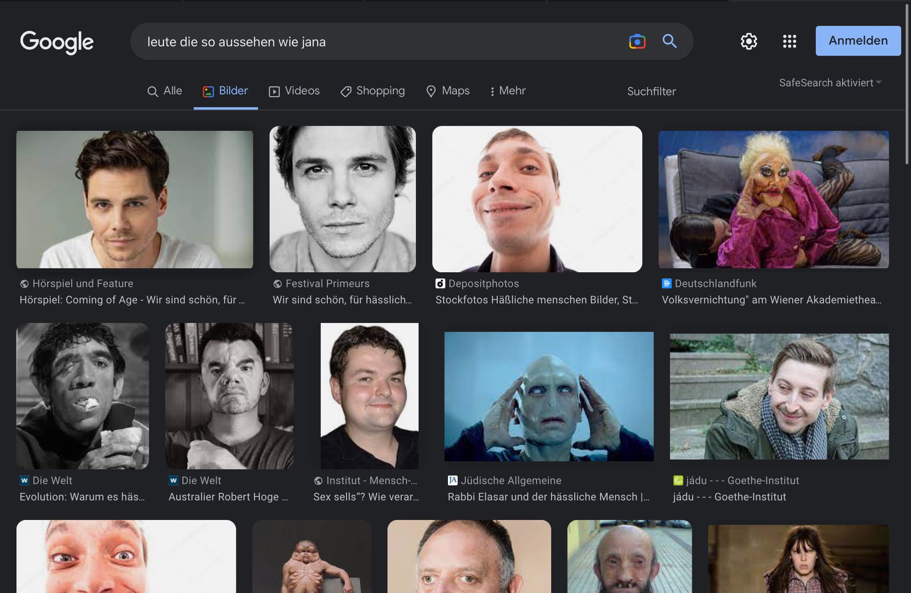The image size is (911, 593).
Task: Switch to the Alle tab
Action: pos(165,91)
